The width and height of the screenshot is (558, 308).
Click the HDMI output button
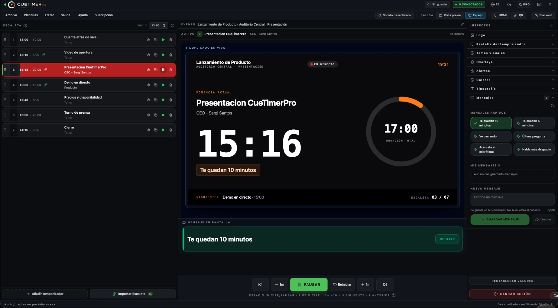[500, 15]
